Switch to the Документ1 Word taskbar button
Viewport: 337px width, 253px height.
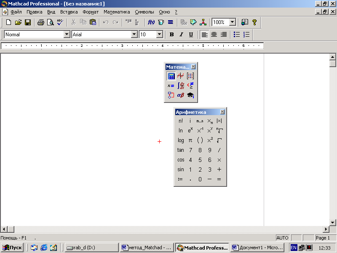tap(257, 248)
